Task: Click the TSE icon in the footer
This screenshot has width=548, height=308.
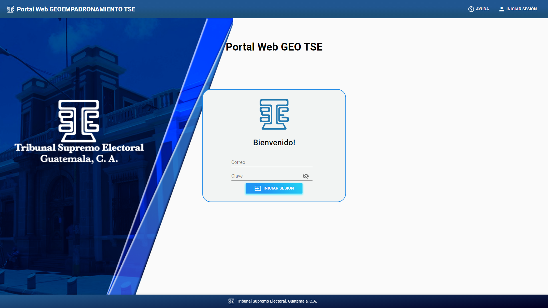Action: (231, 301)
